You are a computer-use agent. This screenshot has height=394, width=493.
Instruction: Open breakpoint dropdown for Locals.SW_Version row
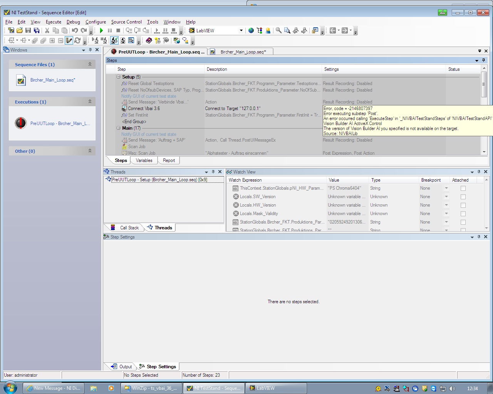446,197
